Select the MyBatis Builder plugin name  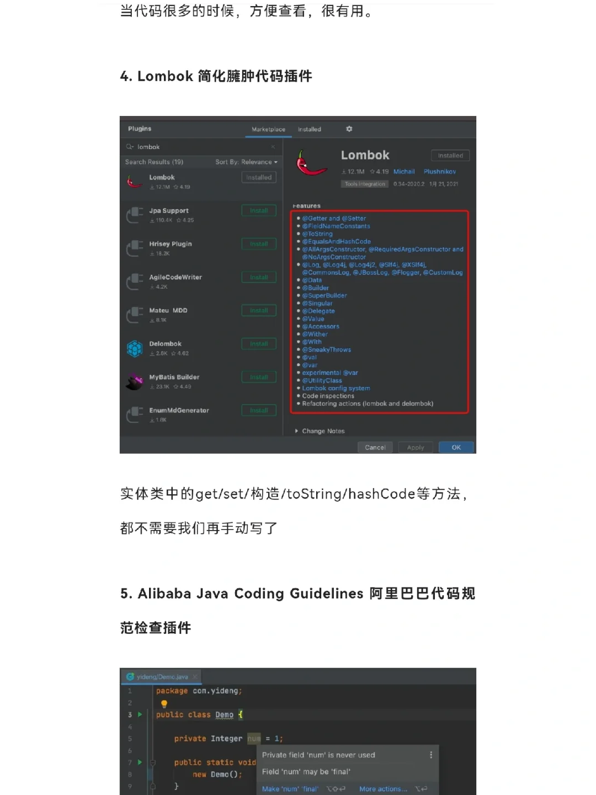(174, 377)
